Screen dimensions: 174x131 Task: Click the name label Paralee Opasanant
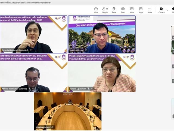coord(78,89)
